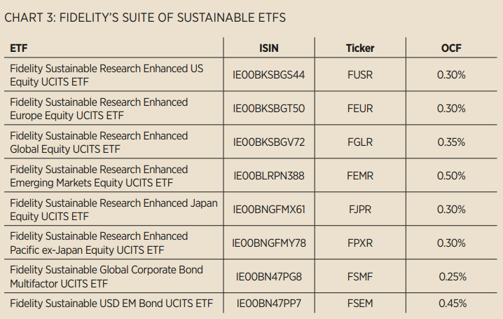Viewport: 503px width, 319px height.
Task: Click the FUSR ticker cell
Action: (x=360, y=75)
